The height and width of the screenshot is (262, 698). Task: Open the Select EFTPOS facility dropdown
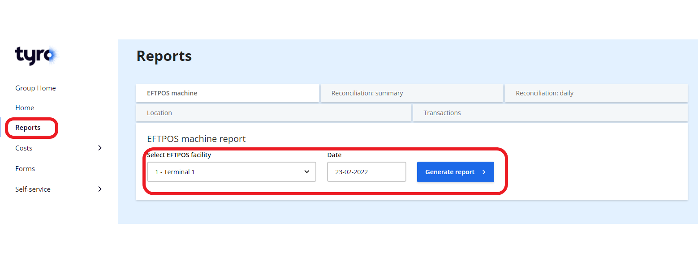click(231, 172)
